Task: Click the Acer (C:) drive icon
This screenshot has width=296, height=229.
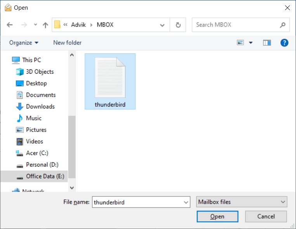Action: pyautogui.click(x=20, y=153)
